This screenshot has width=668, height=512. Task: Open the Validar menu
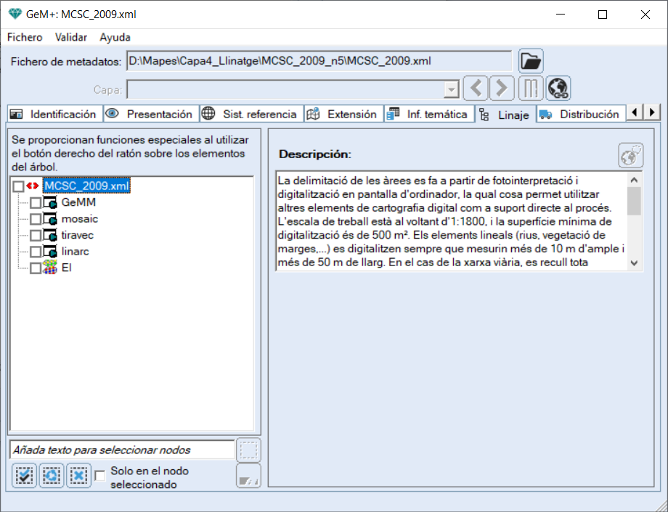click(71, 37)
